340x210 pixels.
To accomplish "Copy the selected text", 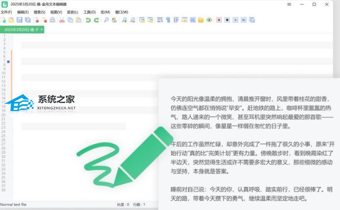I will tap(70, 20).
